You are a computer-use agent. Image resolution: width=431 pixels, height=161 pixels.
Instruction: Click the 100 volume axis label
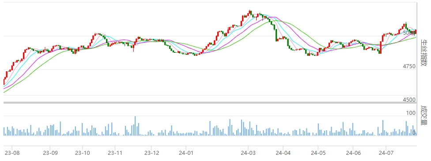pos(412,113)
